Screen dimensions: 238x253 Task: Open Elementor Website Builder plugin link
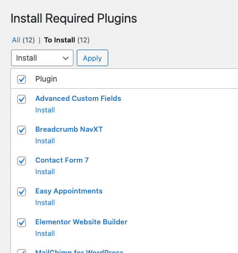(x=81, y=222)
